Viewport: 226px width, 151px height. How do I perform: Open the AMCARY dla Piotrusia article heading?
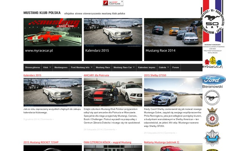pyautogui.click(x=96, y=75)
